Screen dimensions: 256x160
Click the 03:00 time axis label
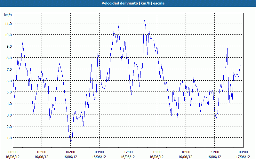pyautogui.click(x=42, y=152)
